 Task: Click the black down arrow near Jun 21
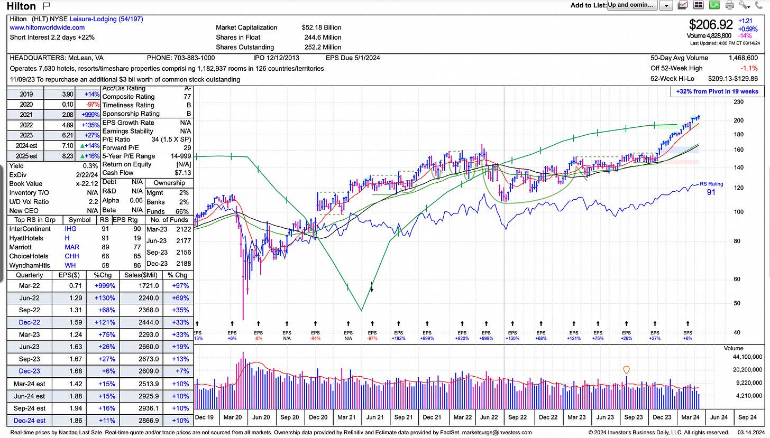point(372,286)
